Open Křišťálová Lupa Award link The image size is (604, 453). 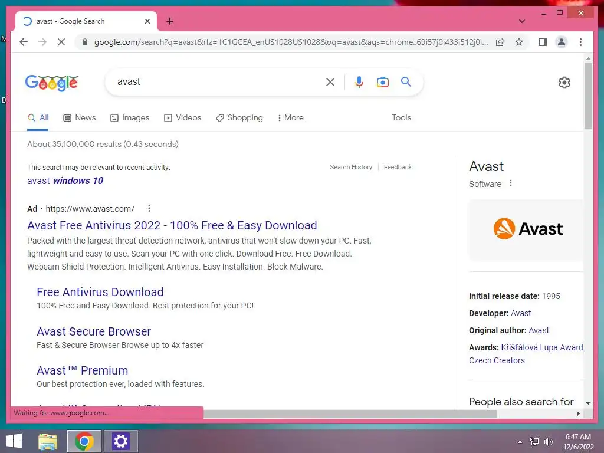[542, 347]
